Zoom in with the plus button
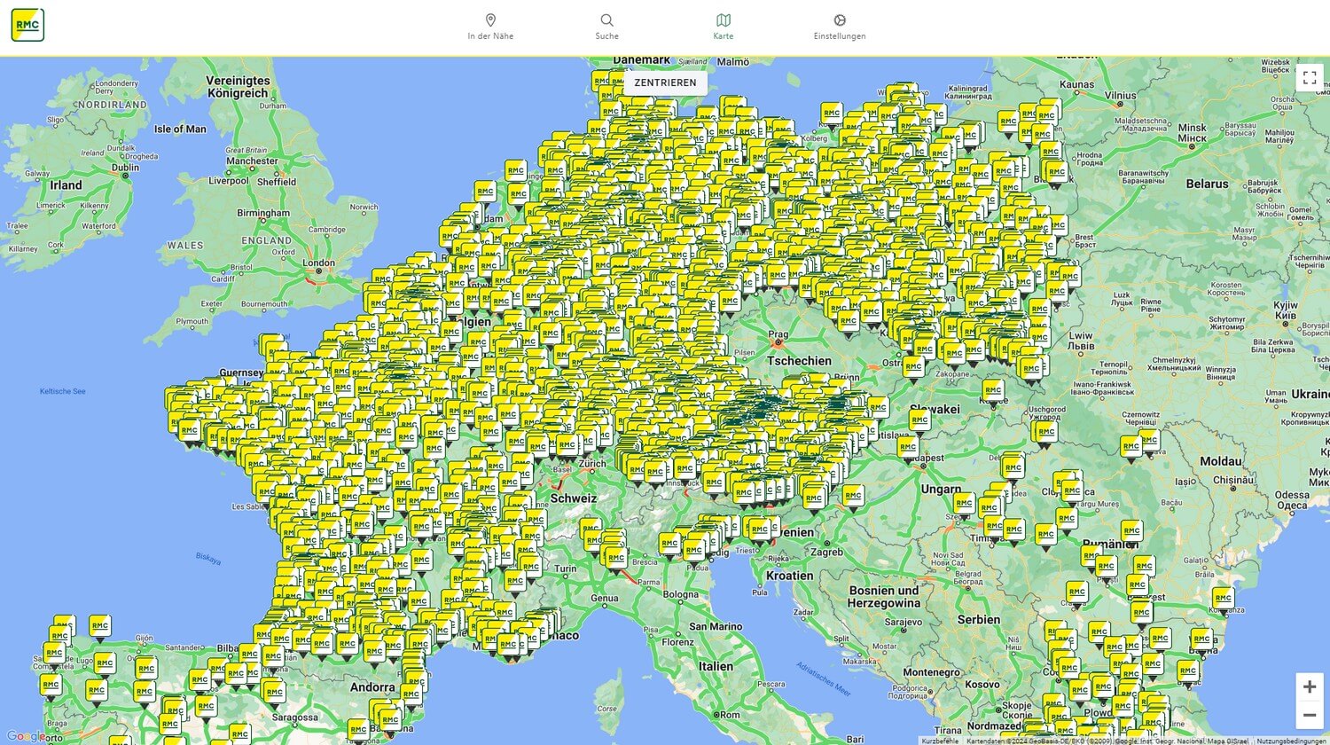This screenshot has height=745, width=1330. (1309, 687)
